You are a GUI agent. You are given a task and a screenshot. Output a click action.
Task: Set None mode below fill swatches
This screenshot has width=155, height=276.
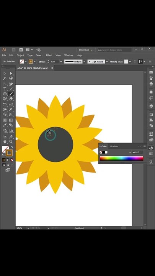click(12, 160)
